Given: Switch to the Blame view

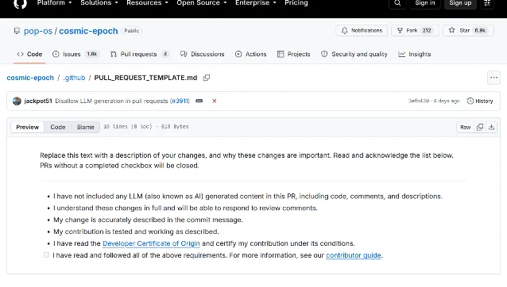Looking at the screenshot, I should 86,127.
